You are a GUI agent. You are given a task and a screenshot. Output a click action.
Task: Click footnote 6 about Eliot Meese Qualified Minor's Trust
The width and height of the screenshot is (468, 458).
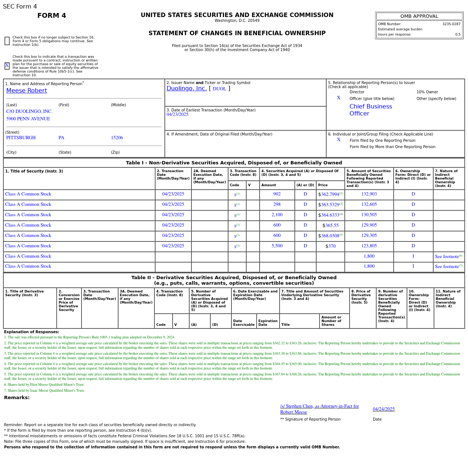coord(44,385)
